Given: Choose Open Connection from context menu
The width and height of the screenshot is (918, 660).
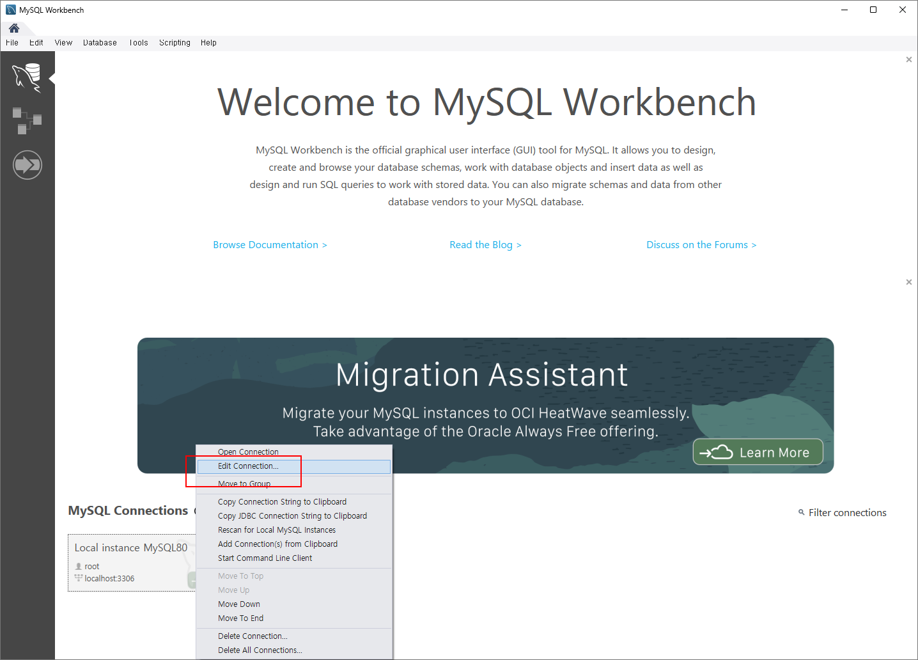Looking at the screenshot, I should click(294, 452).
